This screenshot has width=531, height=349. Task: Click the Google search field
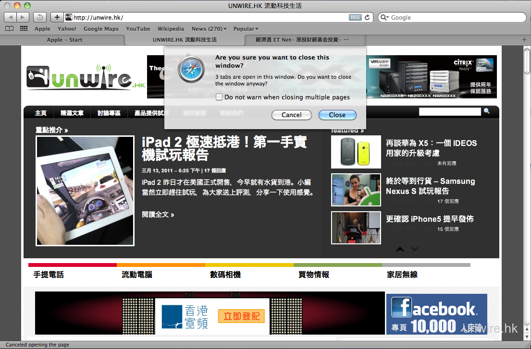coord(457,17)
